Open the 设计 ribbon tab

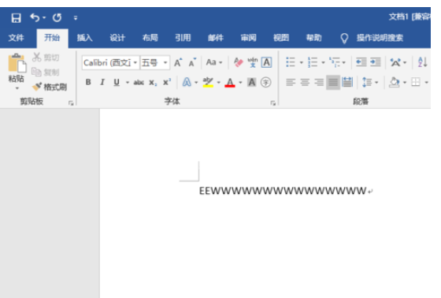click(x=117, y=38)
